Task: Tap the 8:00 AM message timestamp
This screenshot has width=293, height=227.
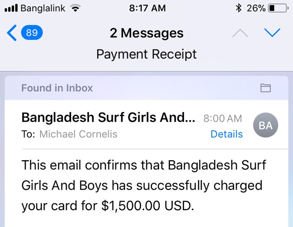Action: tap(223, 118)
